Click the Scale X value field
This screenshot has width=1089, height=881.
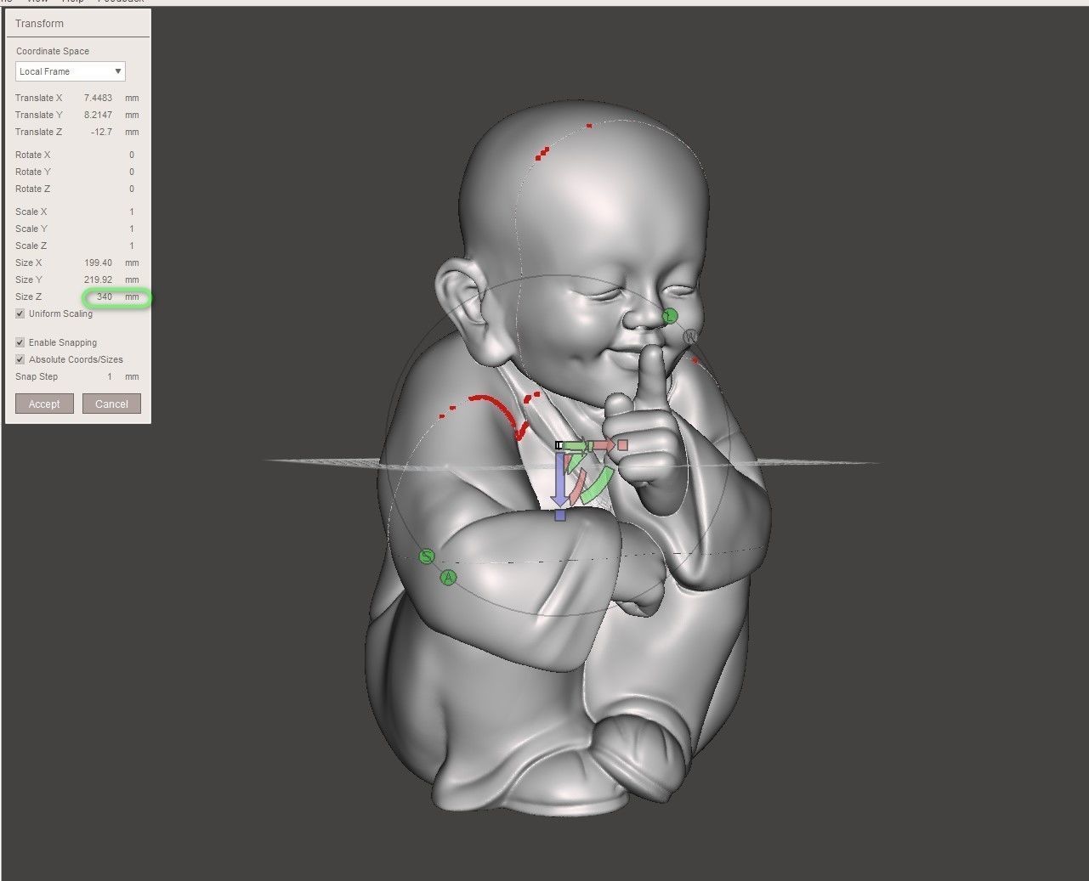pos(132,212)
